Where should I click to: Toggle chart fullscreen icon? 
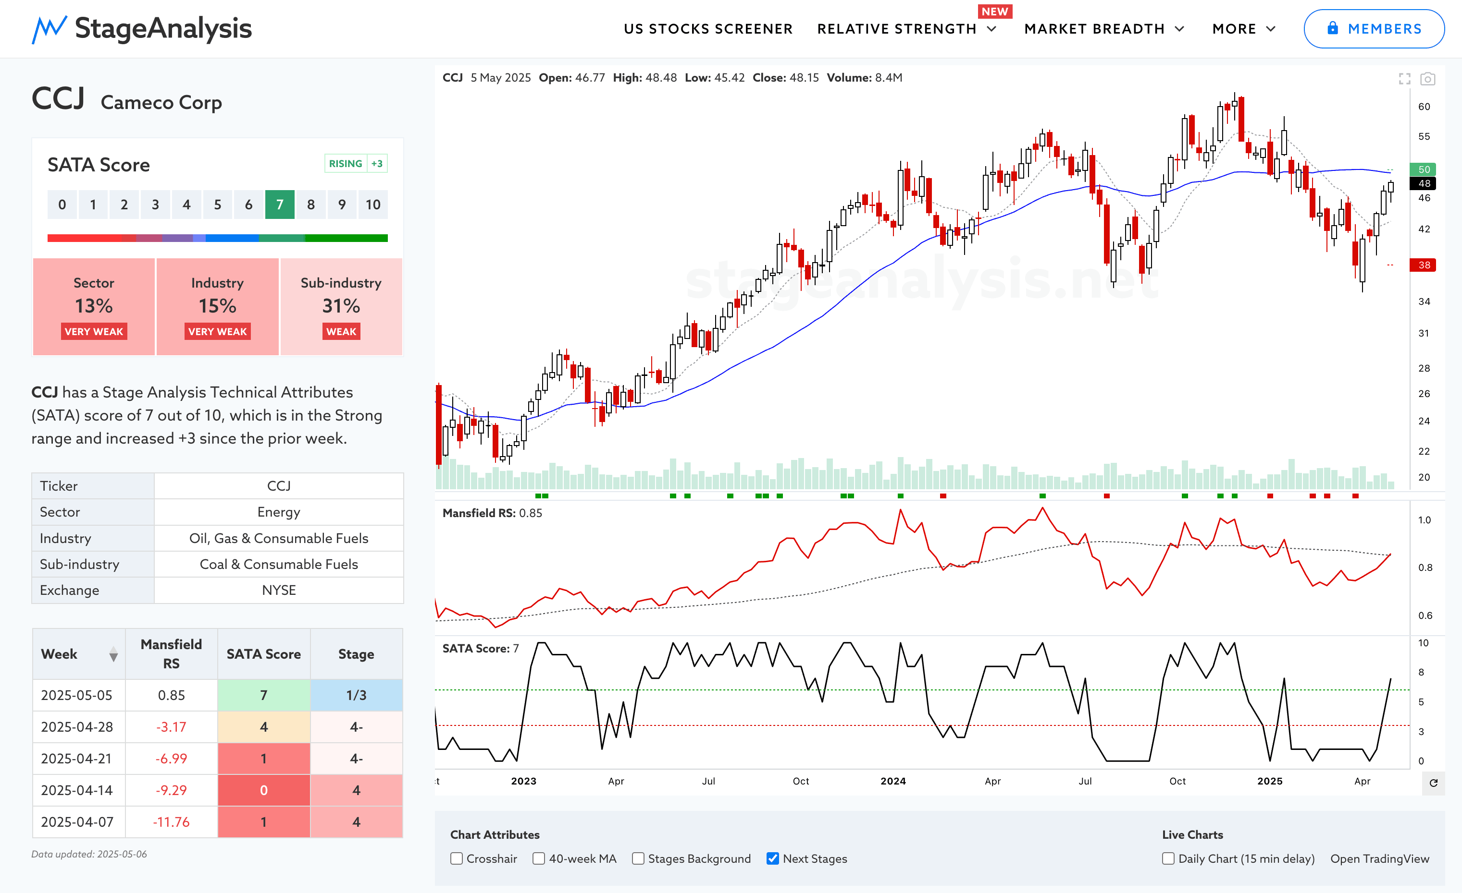click(1404, 79)
